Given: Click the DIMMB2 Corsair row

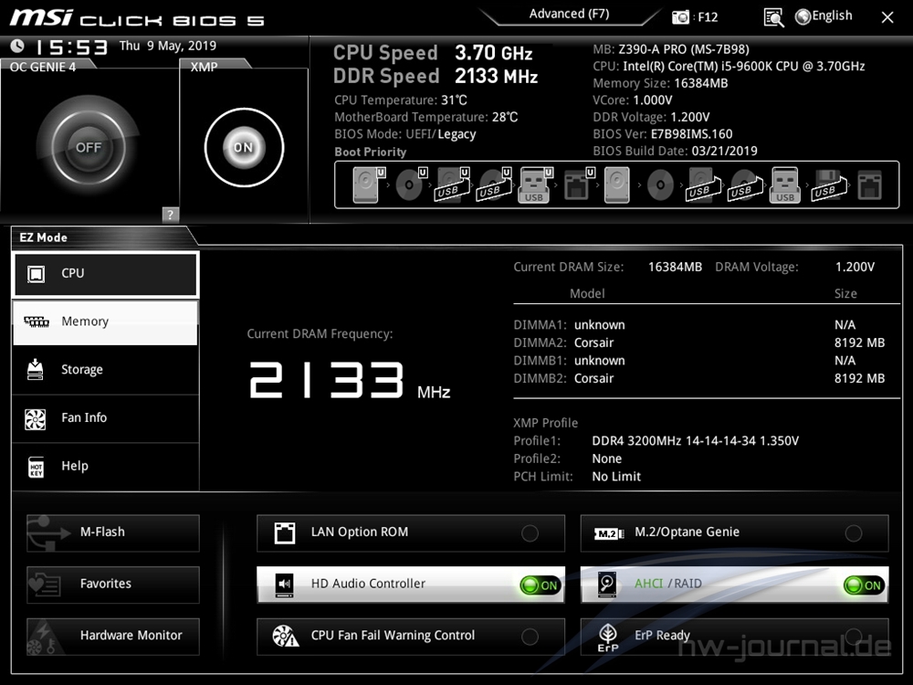Looking at the screenshot, I should pyautogui.click(x=698, y=379).
